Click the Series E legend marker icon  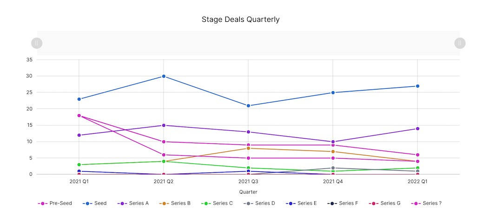[x=290, y=203]
